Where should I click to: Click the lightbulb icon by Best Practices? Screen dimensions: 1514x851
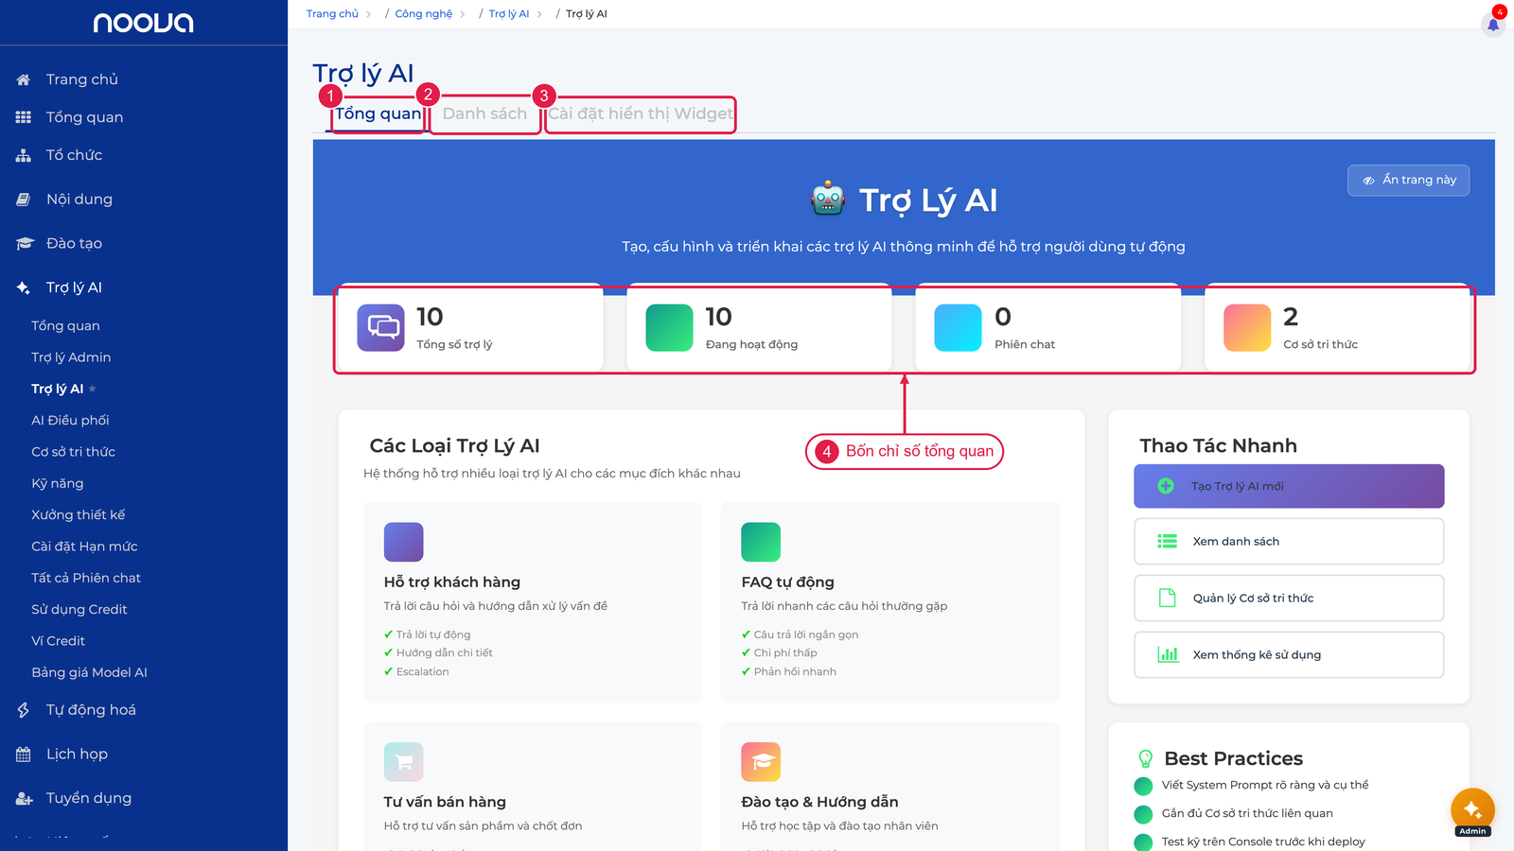coord(1145,758)
